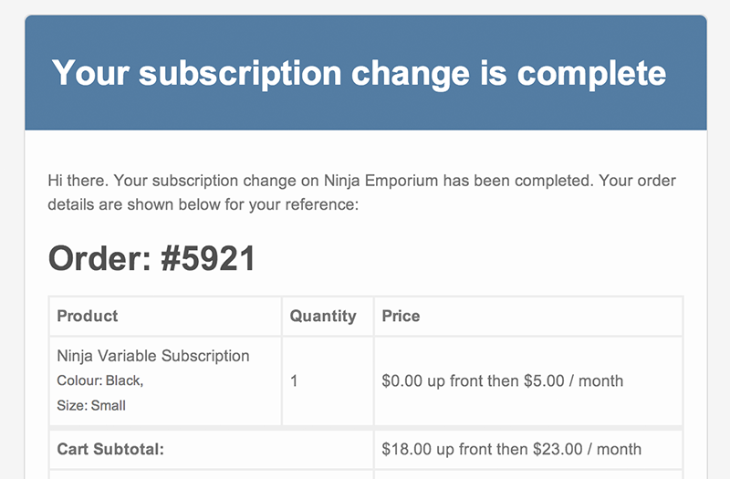The image size is (730, 479).
Task: Click the word 'subscription' in the banner title
Action: [240, 74]
